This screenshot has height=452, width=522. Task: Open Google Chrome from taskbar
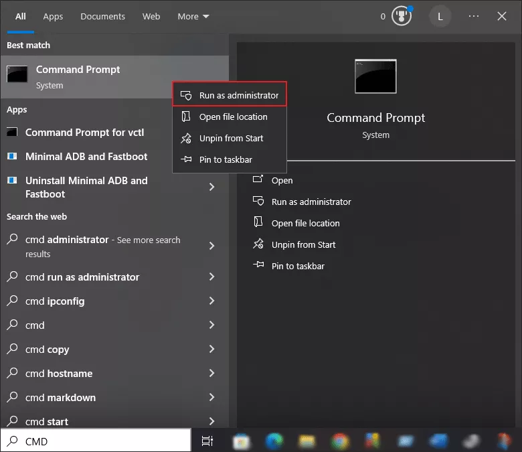click(x=339, y=441)
